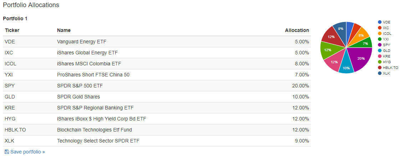
Task: Click the XLK legend dot
Action: (380, 73)
